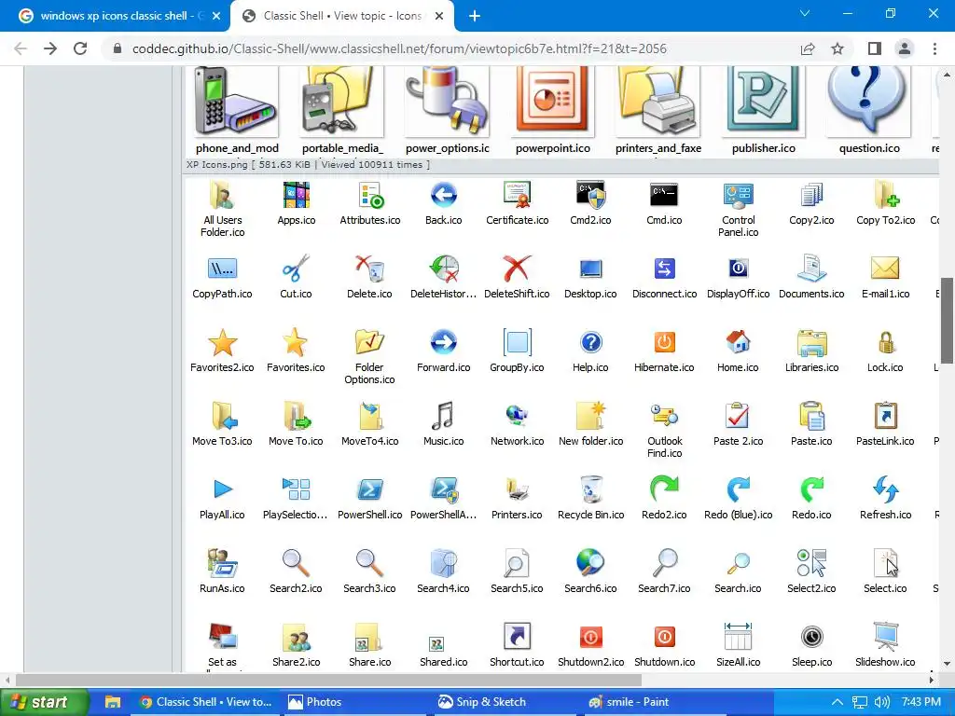Viewport: 955px width, 716px height.
Task: Show hidden system tray icons
Action: [x=837, y=702]
